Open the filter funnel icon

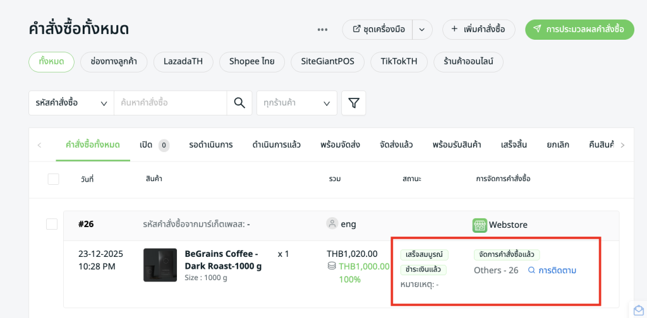(x=354, y=103)
